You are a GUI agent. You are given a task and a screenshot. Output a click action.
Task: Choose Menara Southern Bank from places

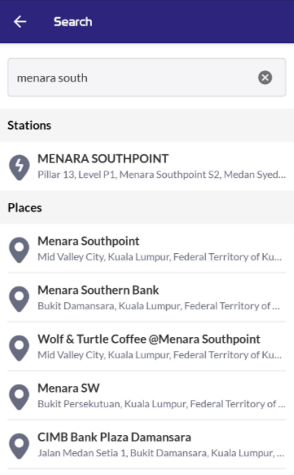pyautogui.click(x=147, y=297)
